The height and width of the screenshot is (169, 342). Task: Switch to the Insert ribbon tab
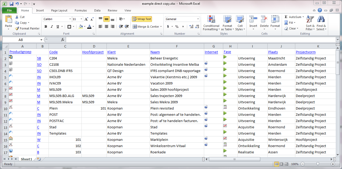[x=40, y=10]
